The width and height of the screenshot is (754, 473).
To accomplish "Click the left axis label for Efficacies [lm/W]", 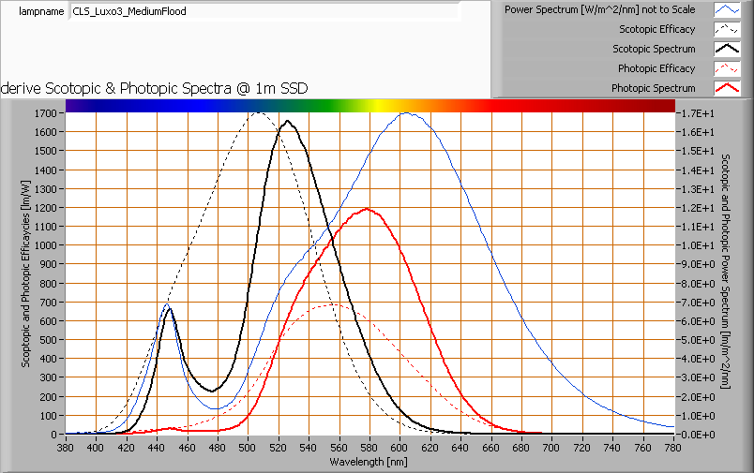I will pos(27,273).
